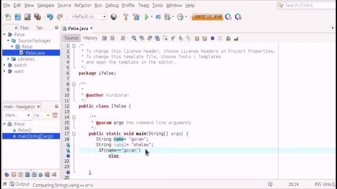337x189 pixels.
Task: Click the Last Edit icon beside History
Action: (104, 38)
